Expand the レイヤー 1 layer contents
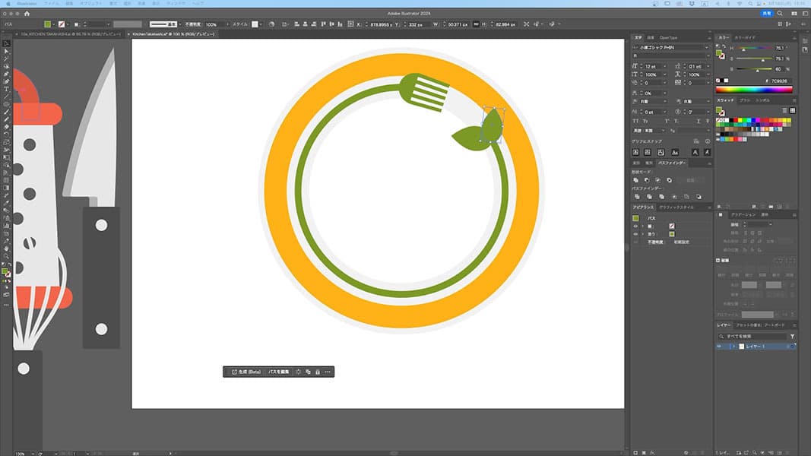The height and width of the screenshot is (456, 811). tap(733, 347)
